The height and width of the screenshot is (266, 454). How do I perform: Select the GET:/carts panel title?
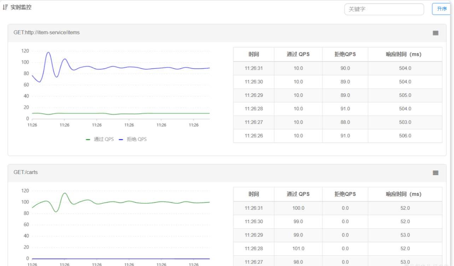[x=26, y=172]
